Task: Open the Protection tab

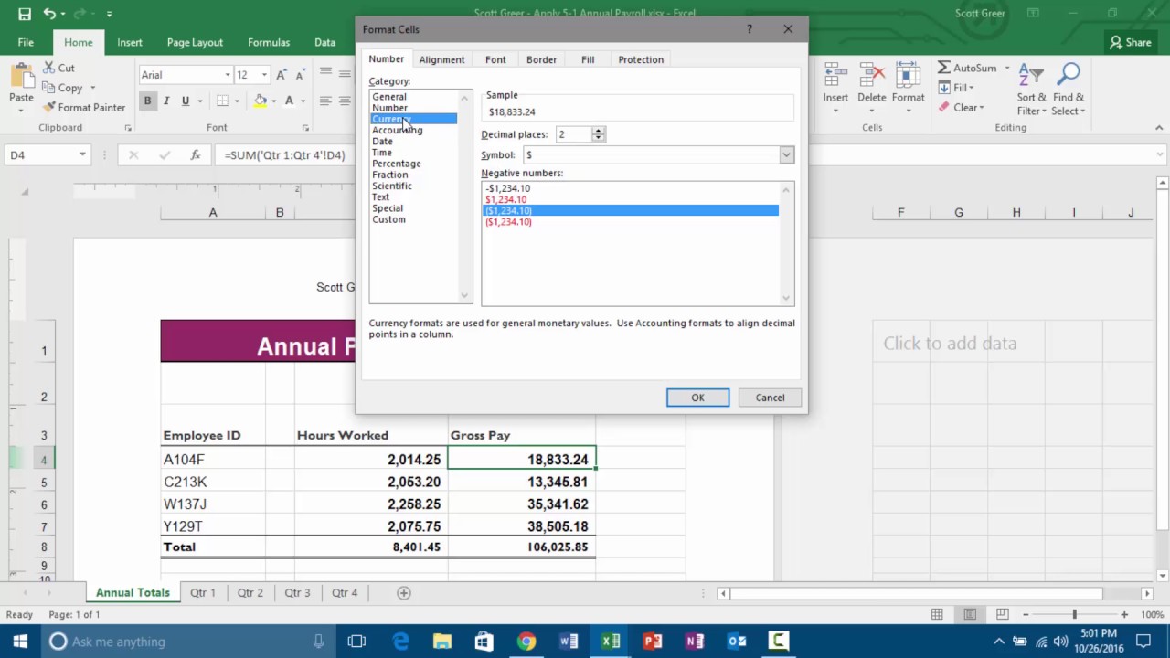Action: pos(641,59)
